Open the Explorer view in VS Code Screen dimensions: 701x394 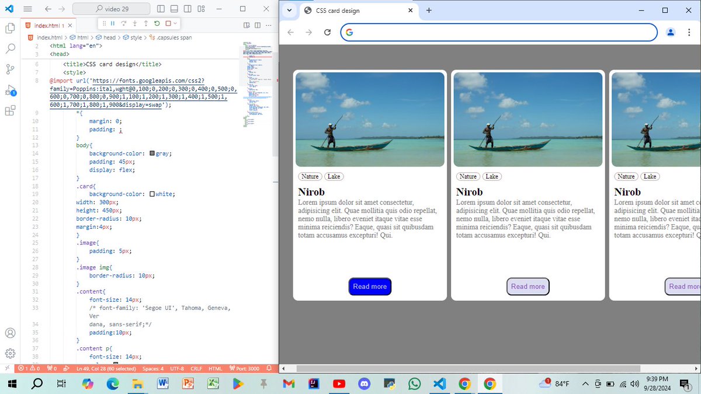tap(10, 27)
